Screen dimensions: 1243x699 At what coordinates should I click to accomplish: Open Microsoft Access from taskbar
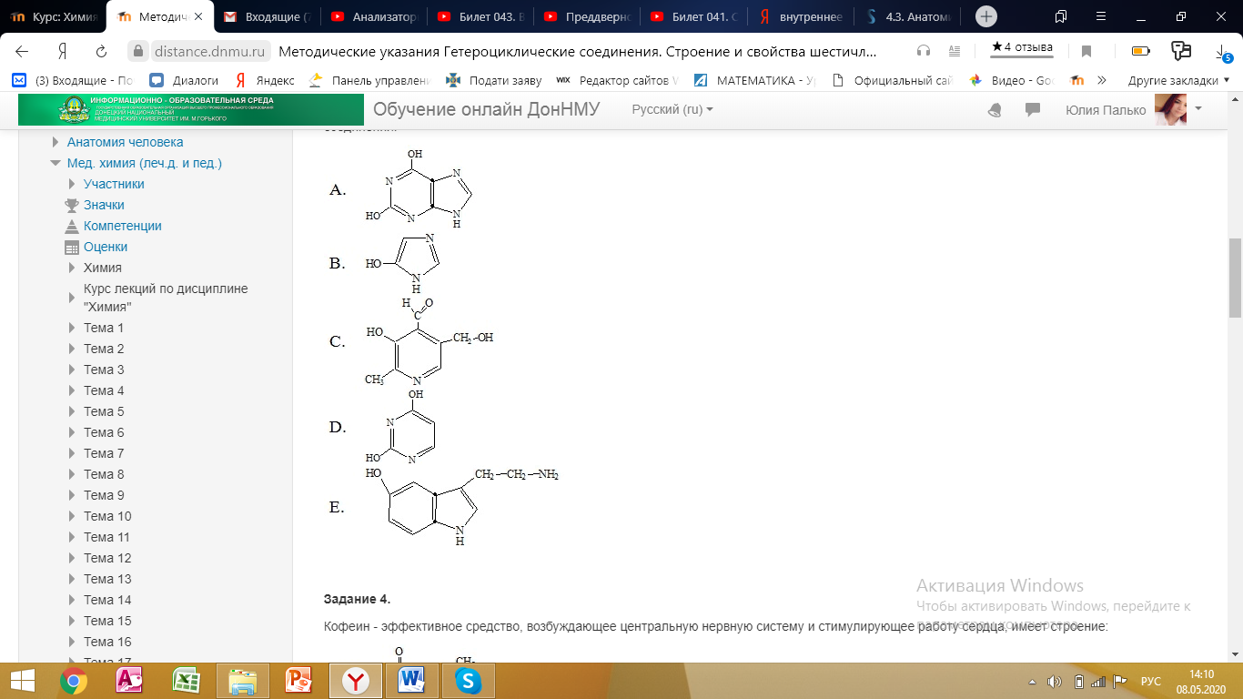130,681
